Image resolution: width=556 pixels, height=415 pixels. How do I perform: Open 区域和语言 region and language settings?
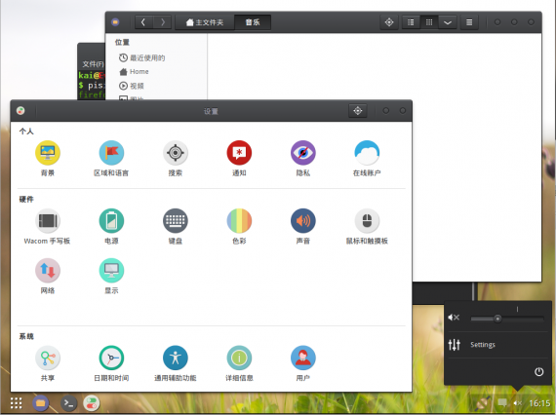(111, 158)
